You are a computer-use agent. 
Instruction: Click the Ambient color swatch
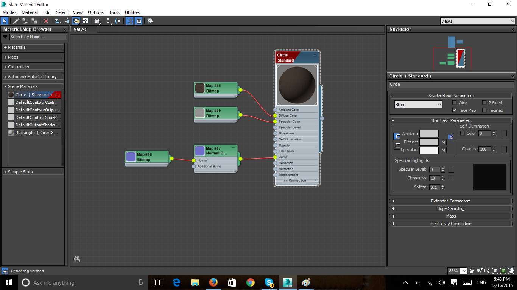429,133
